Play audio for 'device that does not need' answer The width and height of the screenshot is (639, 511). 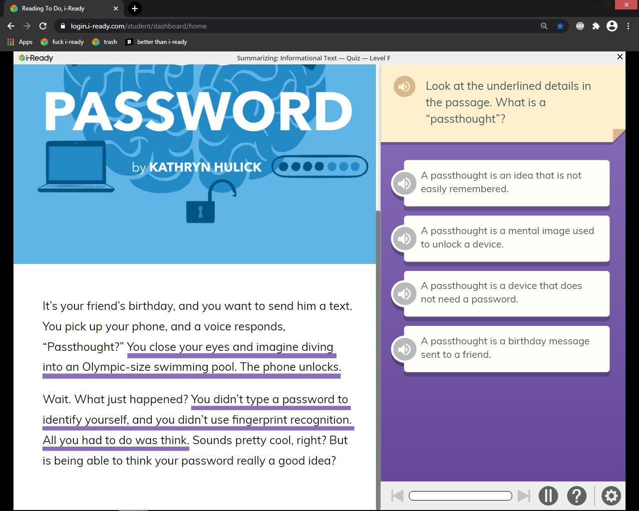click(404, 293)
